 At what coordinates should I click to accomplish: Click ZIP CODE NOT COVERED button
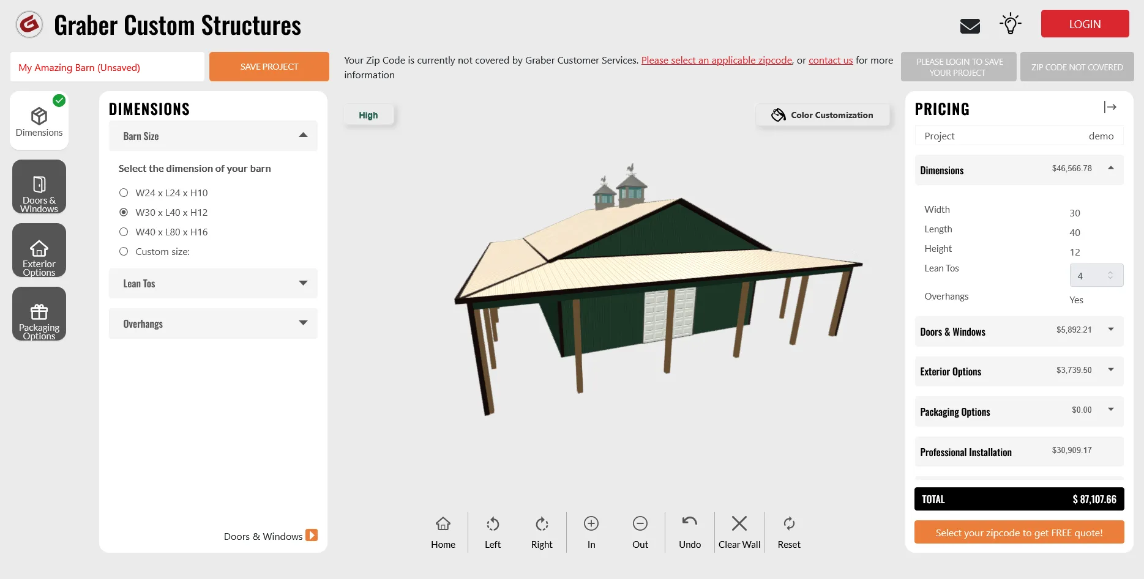pos(1077,67)
